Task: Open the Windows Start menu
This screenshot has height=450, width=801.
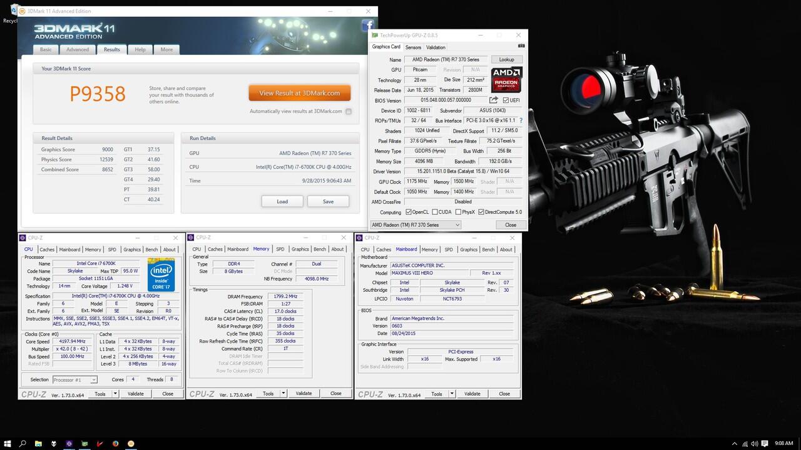Action: [8, 443]
